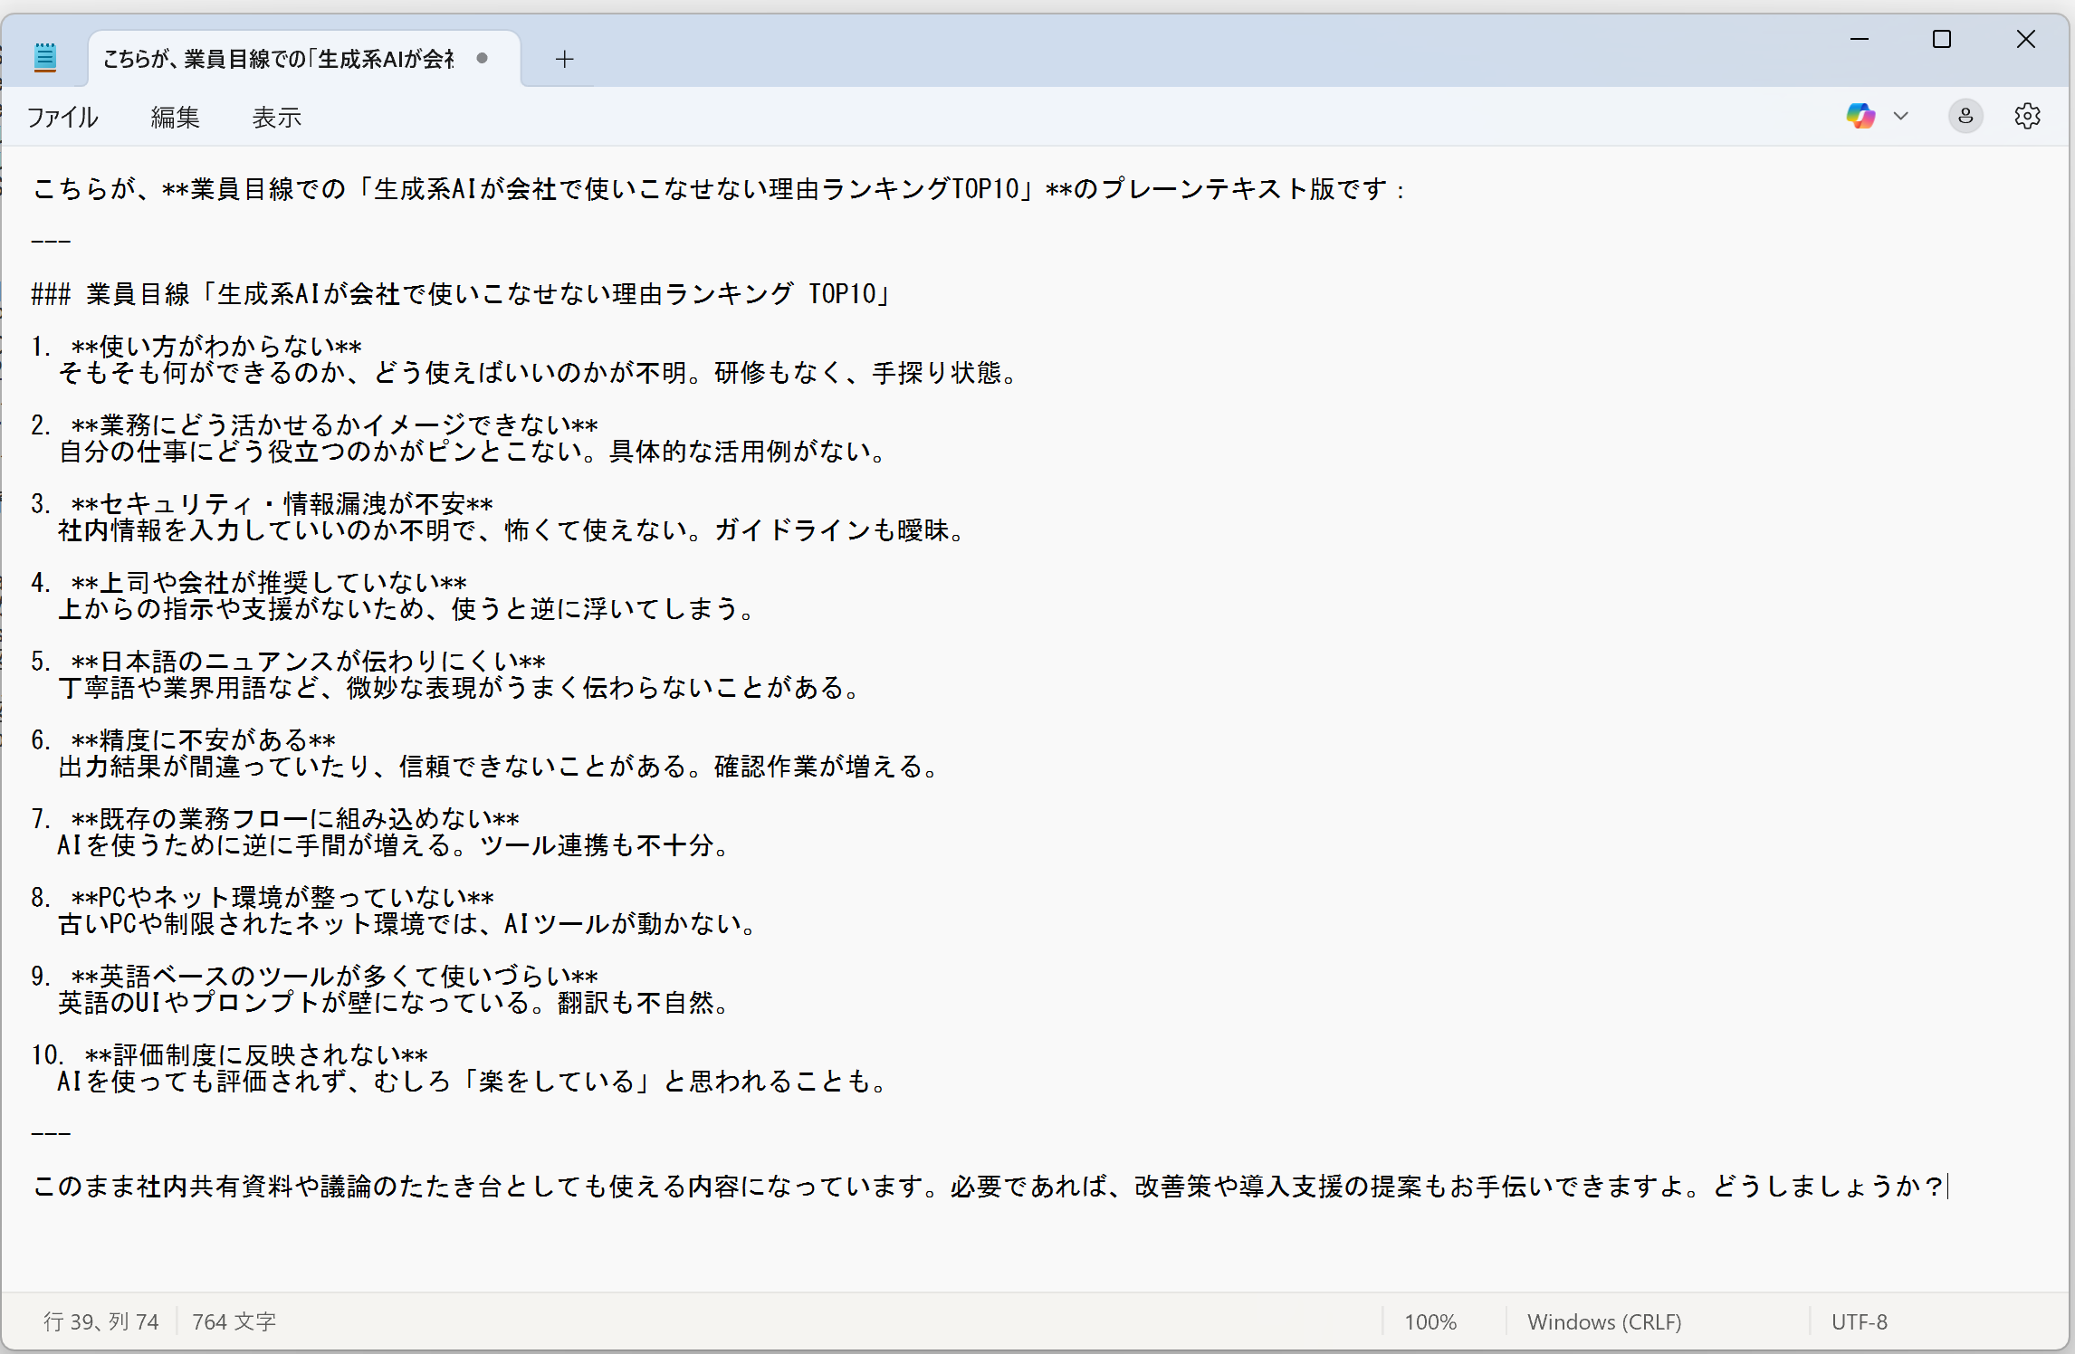Click the UTF-8 encoding indicator
Screen dimensions: 2075x1354
[1859, 1321]
